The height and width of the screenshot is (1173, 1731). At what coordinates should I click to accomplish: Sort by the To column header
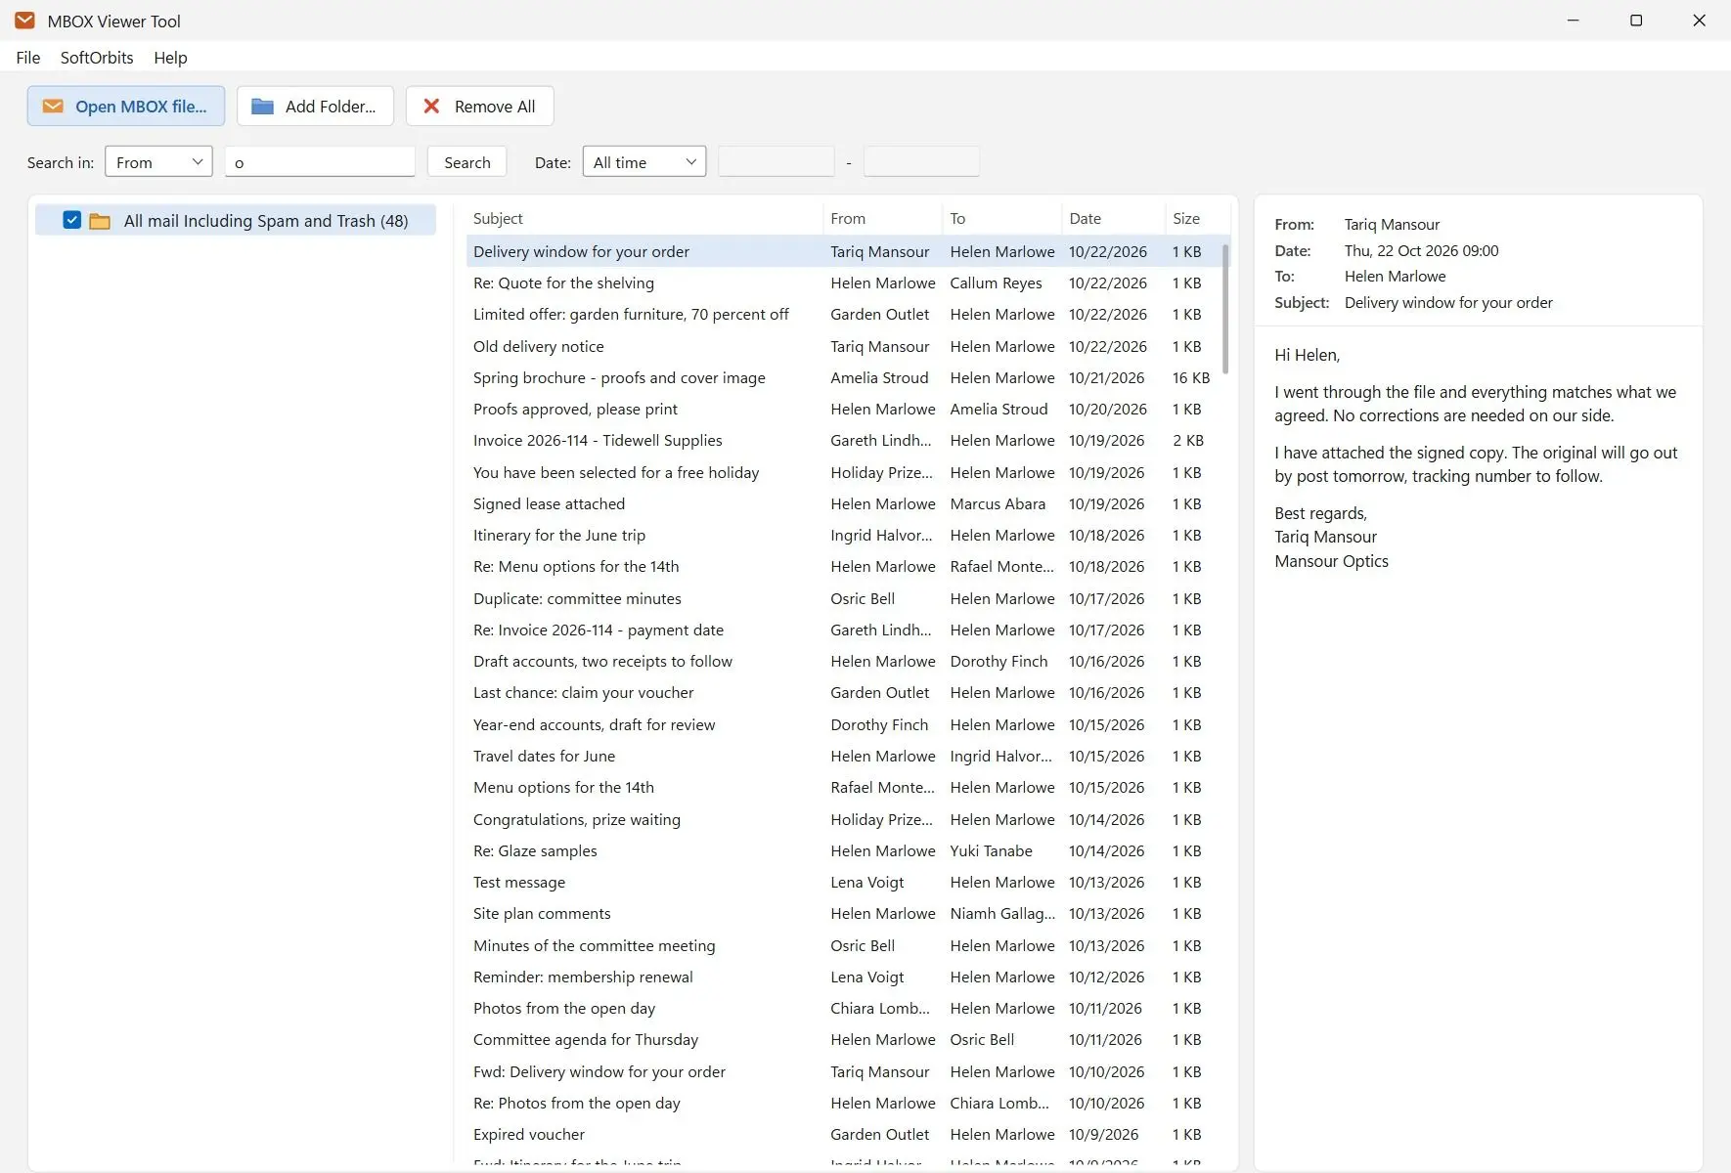pos(1002,219)
